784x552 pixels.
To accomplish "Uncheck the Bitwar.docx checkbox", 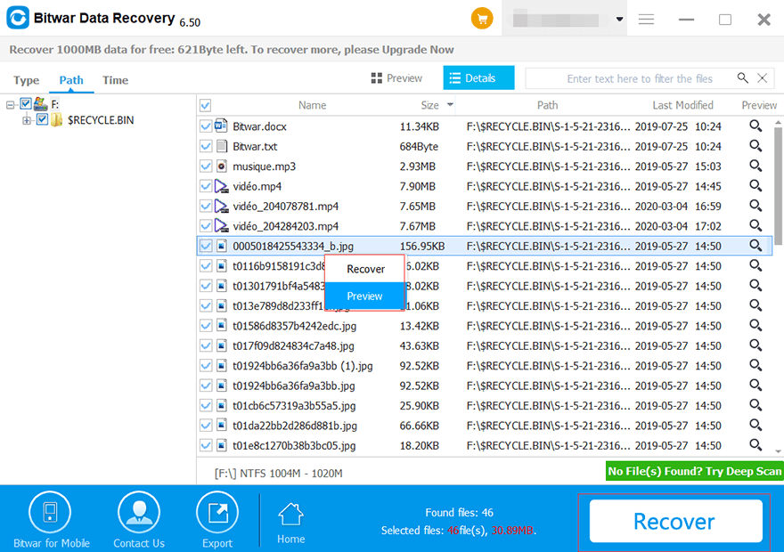I will coord(206,126).
